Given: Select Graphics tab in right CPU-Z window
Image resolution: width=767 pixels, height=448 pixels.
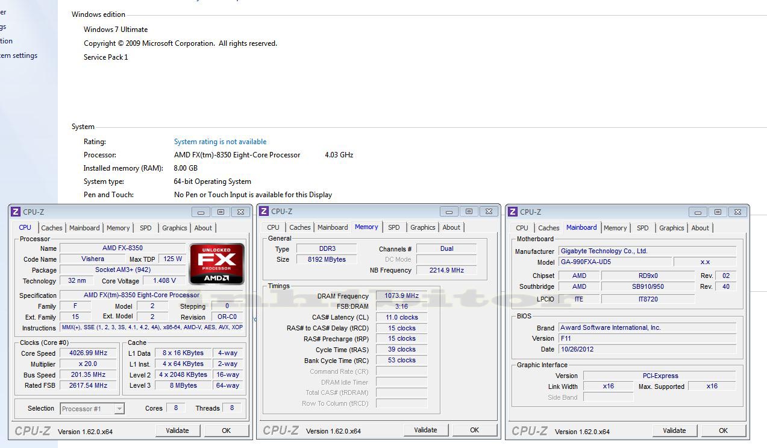Looking at the screenshot, I should (671, 228).
